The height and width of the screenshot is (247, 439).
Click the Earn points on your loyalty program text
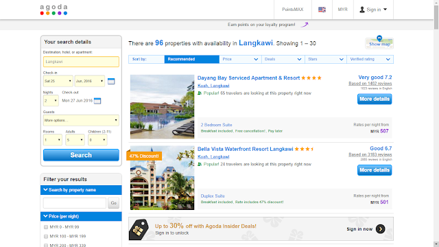point(261,25)
